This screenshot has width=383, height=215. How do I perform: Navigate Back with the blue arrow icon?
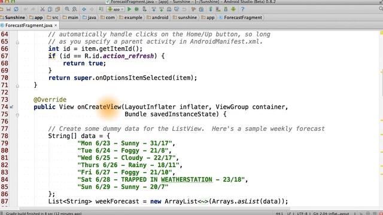[x=84, y=10]
